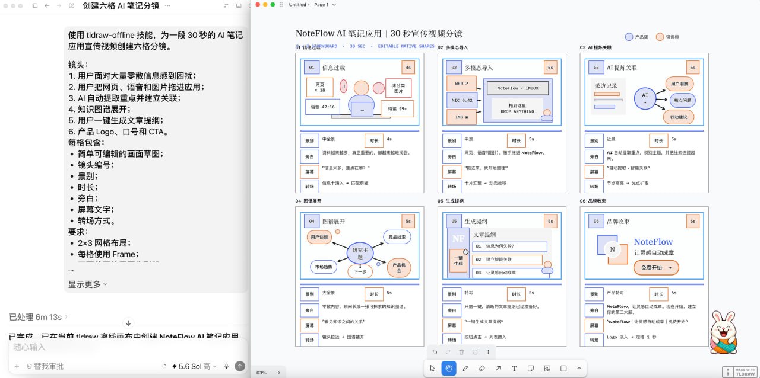Select the Hand pan tool
This screenshot has height=378, width=760.
(x=449, y=368)
